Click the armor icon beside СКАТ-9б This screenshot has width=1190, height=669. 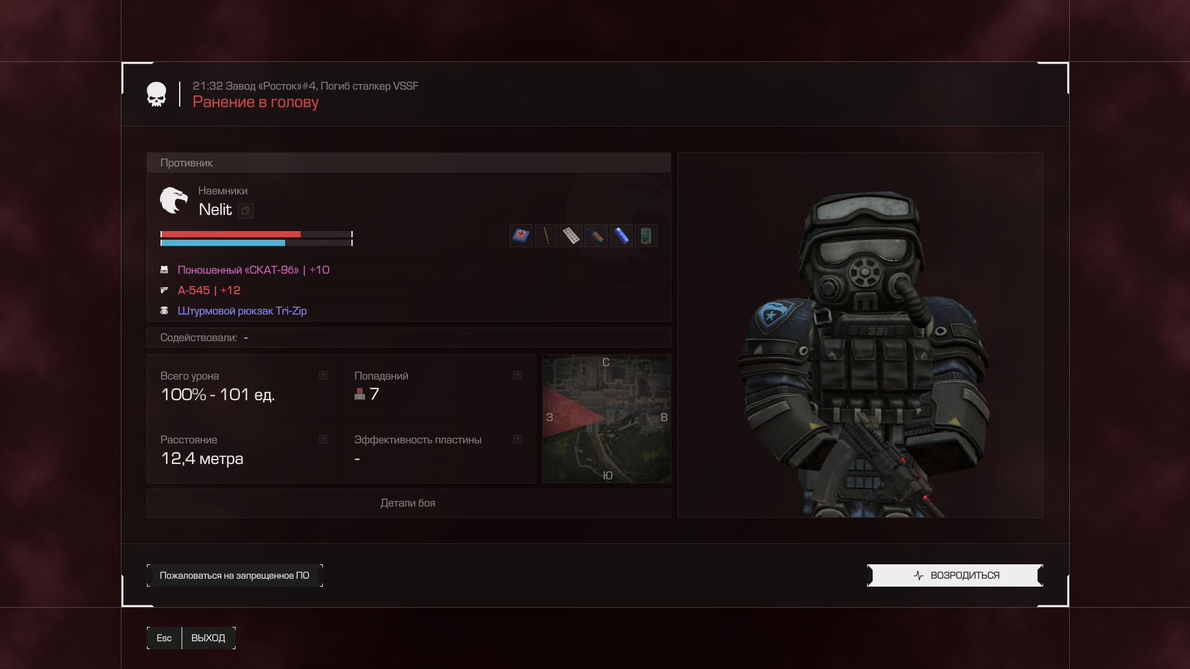pos(164,269)
